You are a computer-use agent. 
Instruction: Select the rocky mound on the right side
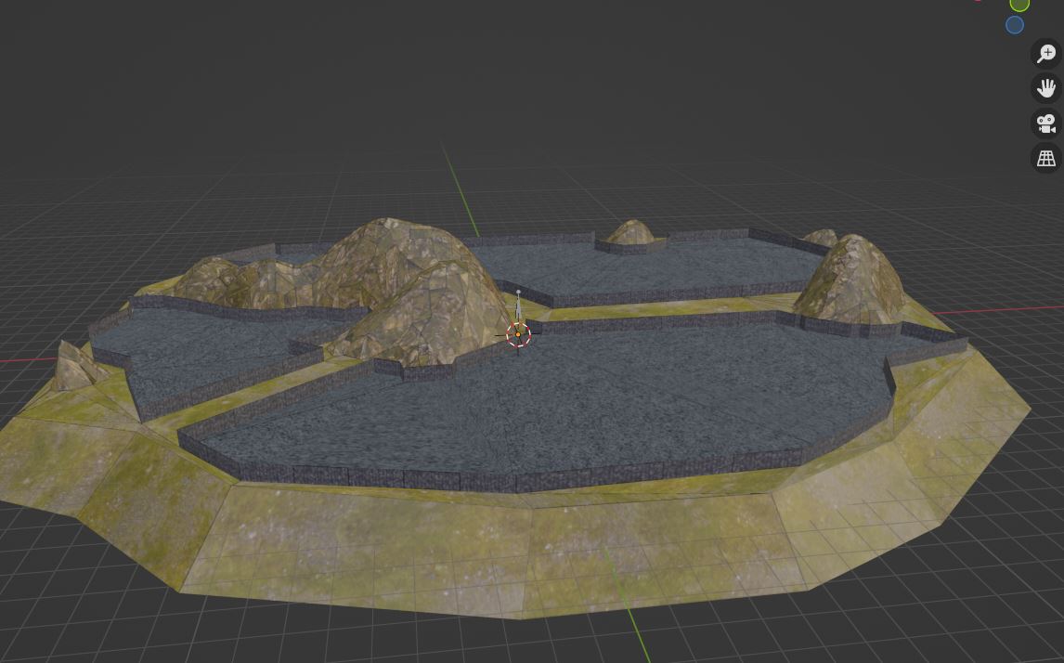point(850,279)
